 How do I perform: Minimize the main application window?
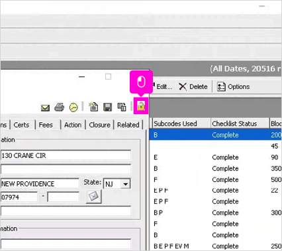[x=262, y=6]
